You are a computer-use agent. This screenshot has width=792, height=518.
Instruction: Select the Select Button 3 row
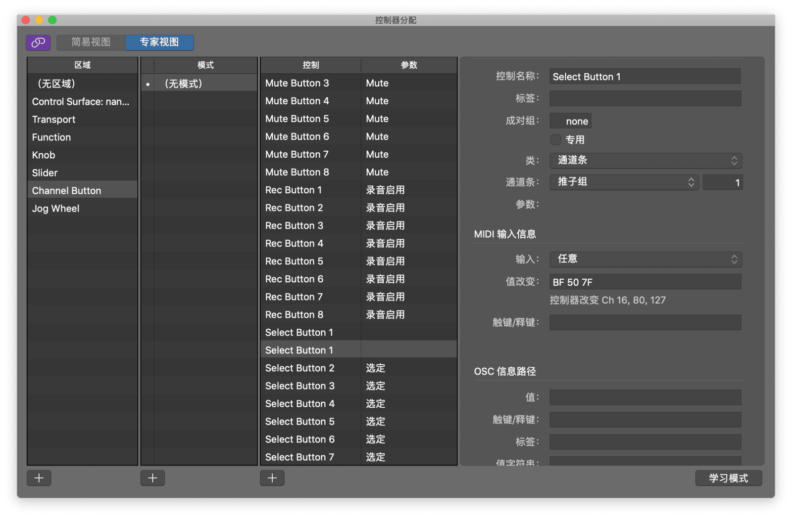pos(359,386)
